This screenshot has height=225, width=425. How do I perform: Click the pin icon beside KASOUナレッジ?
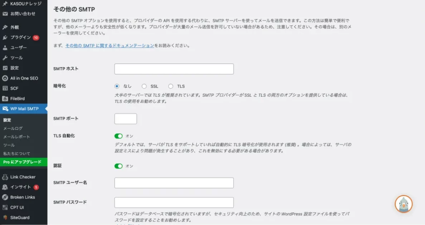pos(5,4)
